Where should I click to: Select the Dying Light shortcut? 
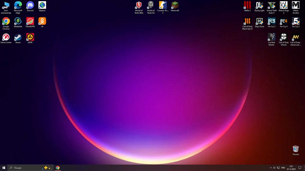tap(259, 6)
